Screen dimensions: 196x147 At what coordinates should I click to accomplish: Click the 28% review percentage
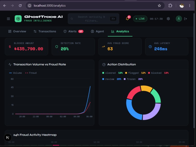pyautogui.click(x=119, y=79)
